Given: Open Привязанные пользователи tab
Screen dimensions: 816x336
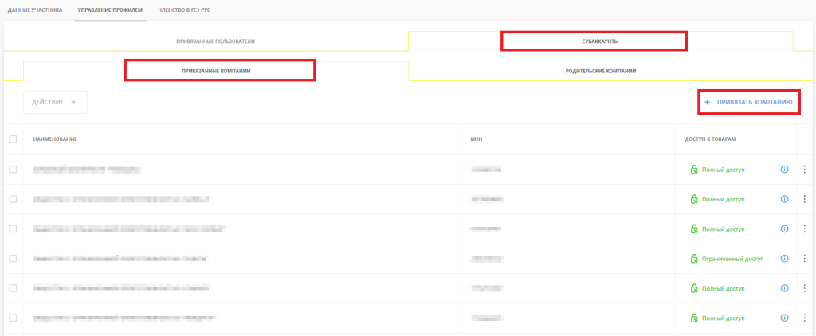Looking at the screenshot, I should [215, 41].
